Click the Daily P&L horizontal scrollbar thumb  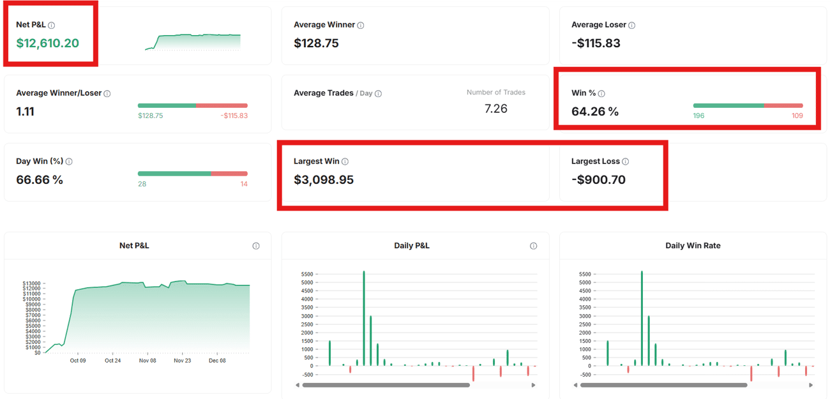tap(386, 385)
